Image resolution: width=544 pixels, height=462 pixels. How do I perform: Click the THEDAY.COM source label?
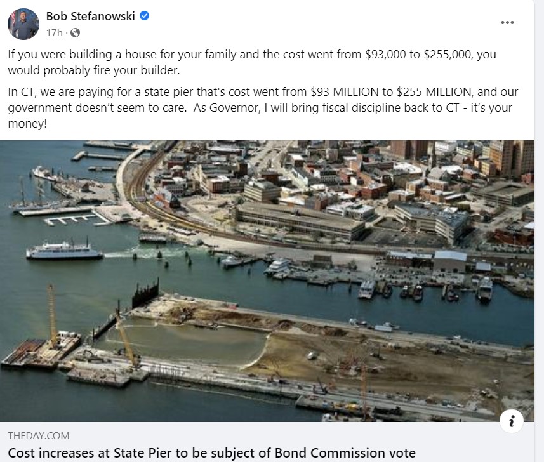pos(39,435)
